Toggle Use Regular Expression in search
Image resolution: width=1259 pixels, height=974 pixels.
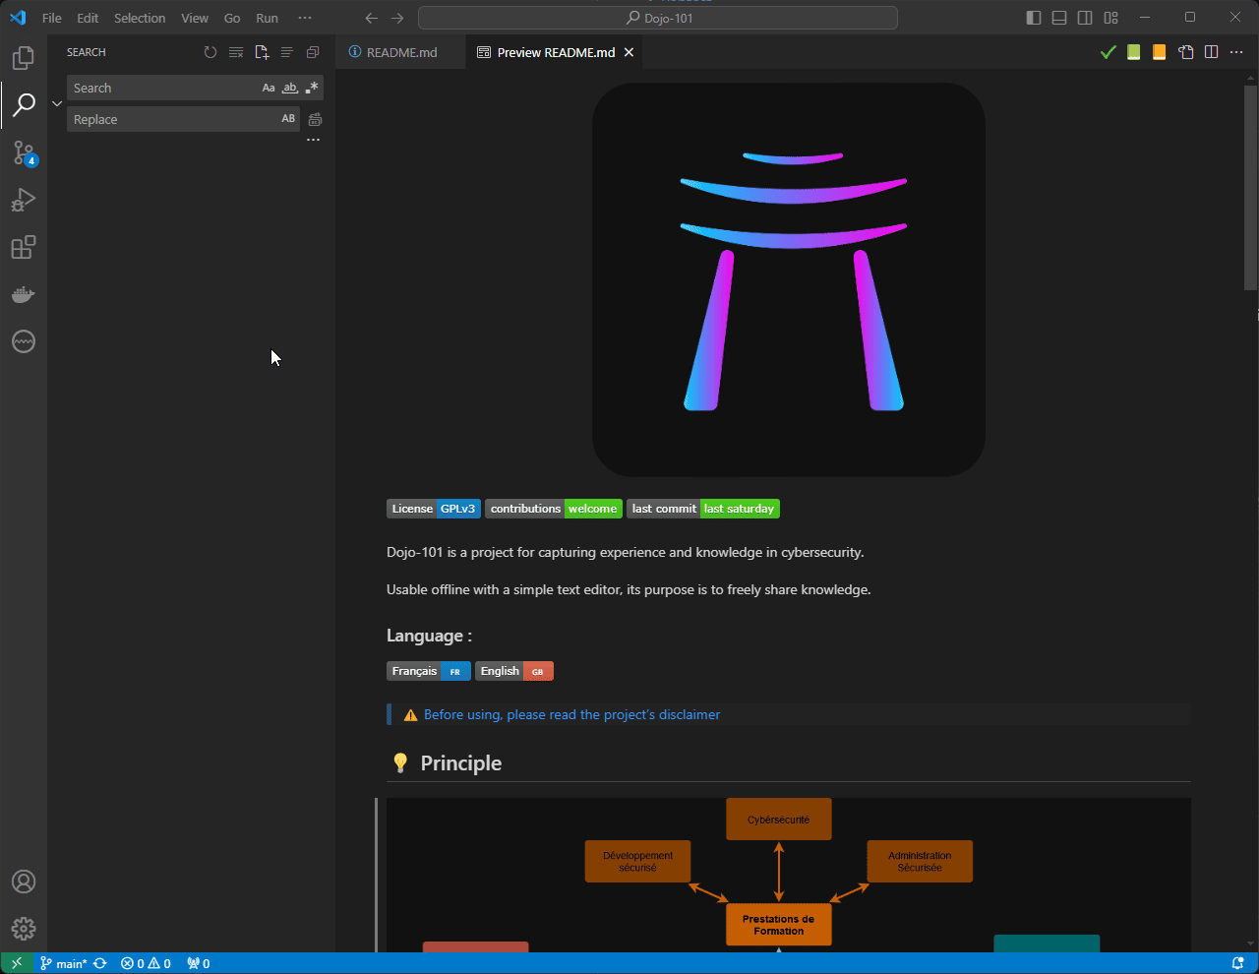[312, 88]
